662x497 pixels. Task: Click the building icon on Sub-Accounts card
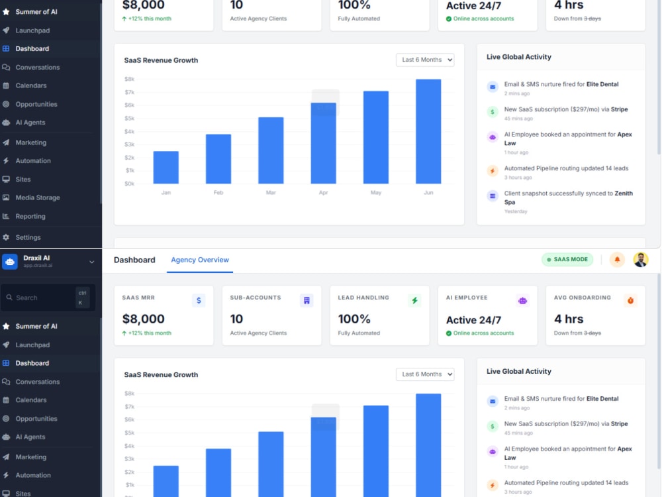coord(307,300)
